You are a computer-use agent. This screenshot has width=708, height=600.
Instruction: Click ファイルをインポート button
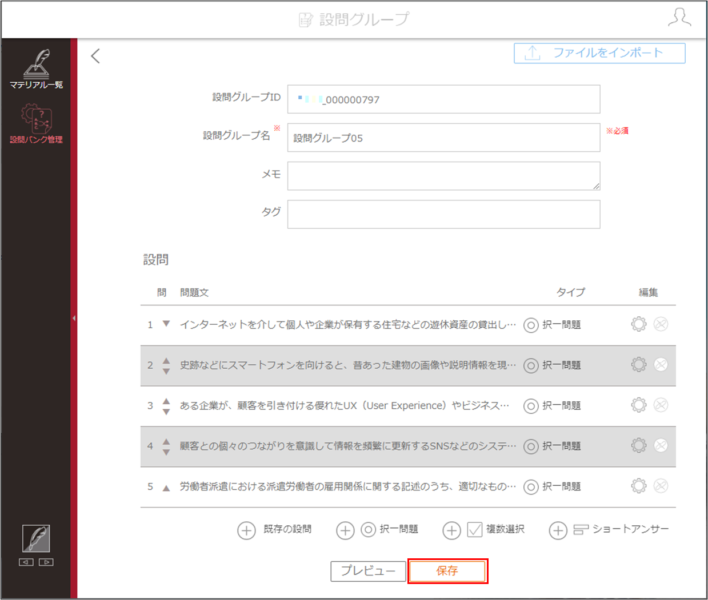599,53
